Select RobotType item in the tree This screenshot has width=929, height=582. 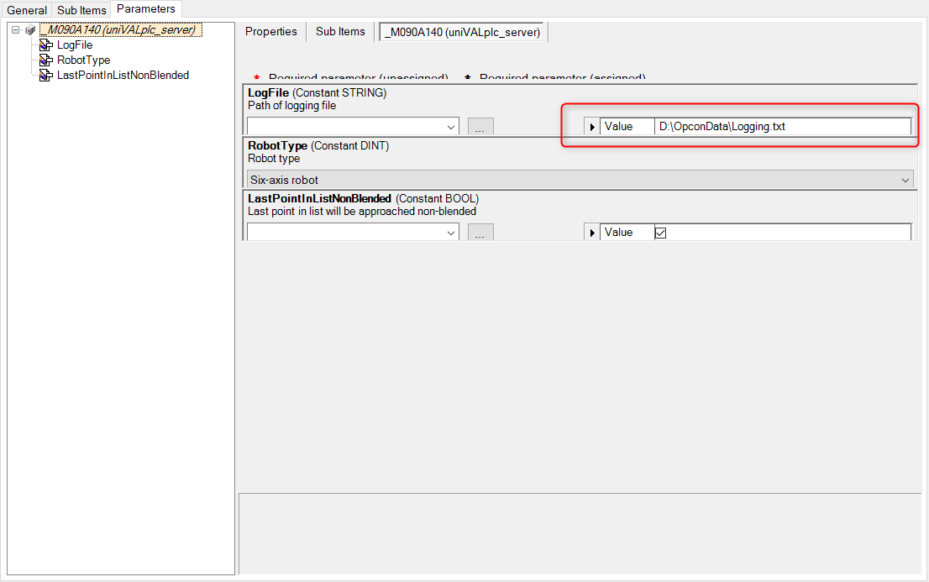tap(83, 60)
